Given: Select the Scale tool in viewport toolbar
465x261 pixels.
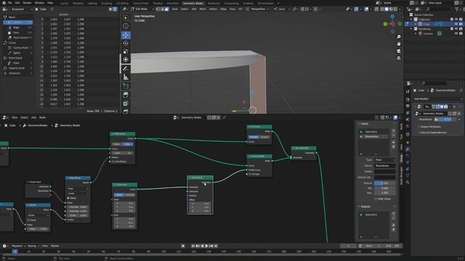Looking at the screenshot, I should click(126, 51).
